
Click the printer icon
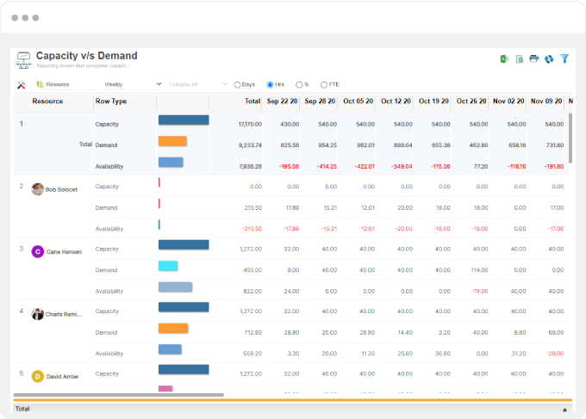[x=534, y=59]
